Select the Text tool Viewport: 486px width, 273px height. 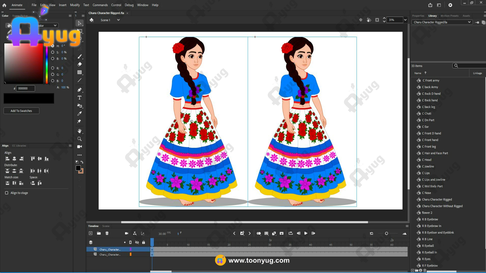pyautogui.click(x=79, y=98)
